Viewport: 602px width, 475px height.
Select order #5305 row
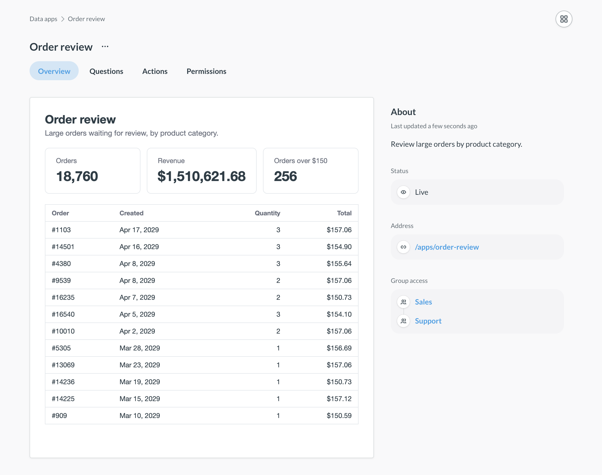[201, 348]
